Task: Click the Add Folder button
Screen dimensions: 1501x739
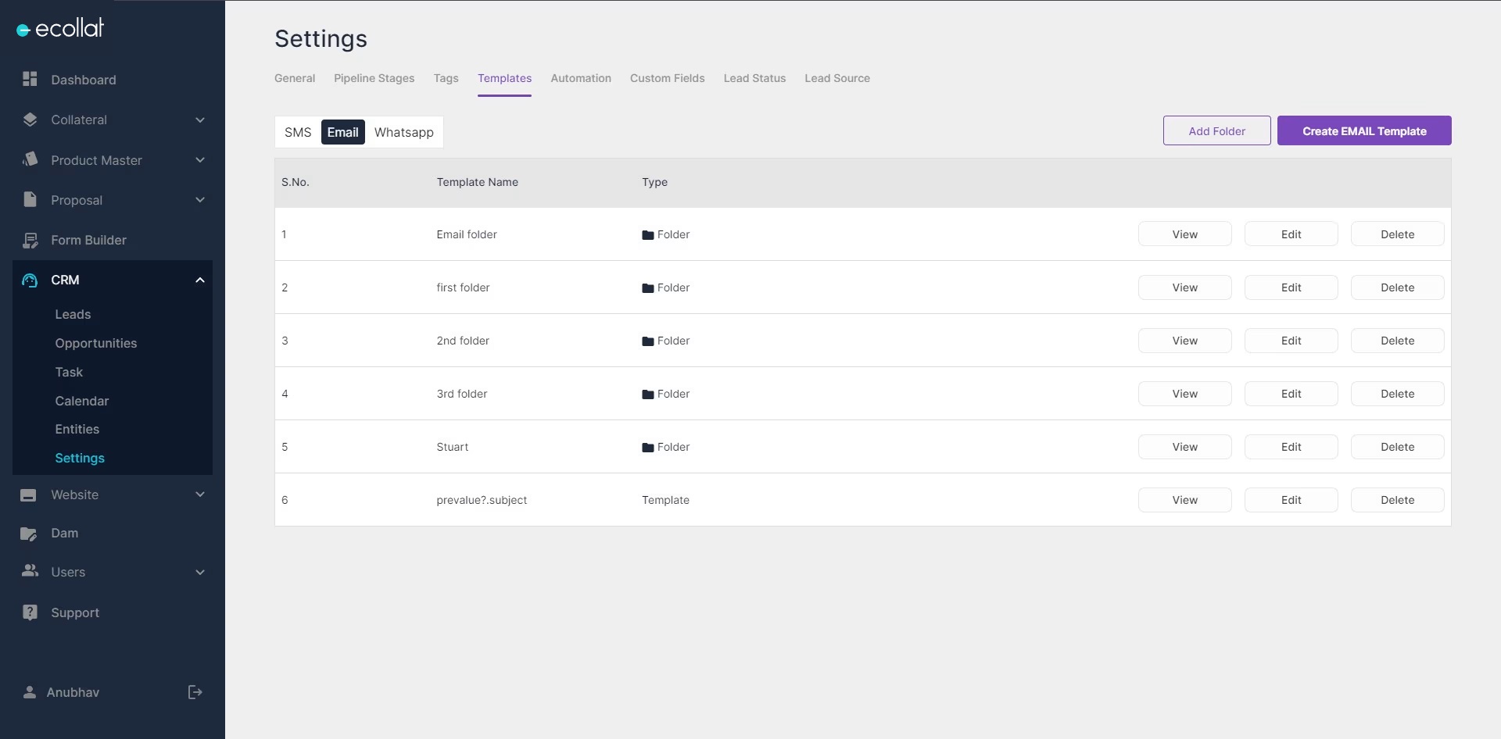Action: click(x=1216, y=131)
